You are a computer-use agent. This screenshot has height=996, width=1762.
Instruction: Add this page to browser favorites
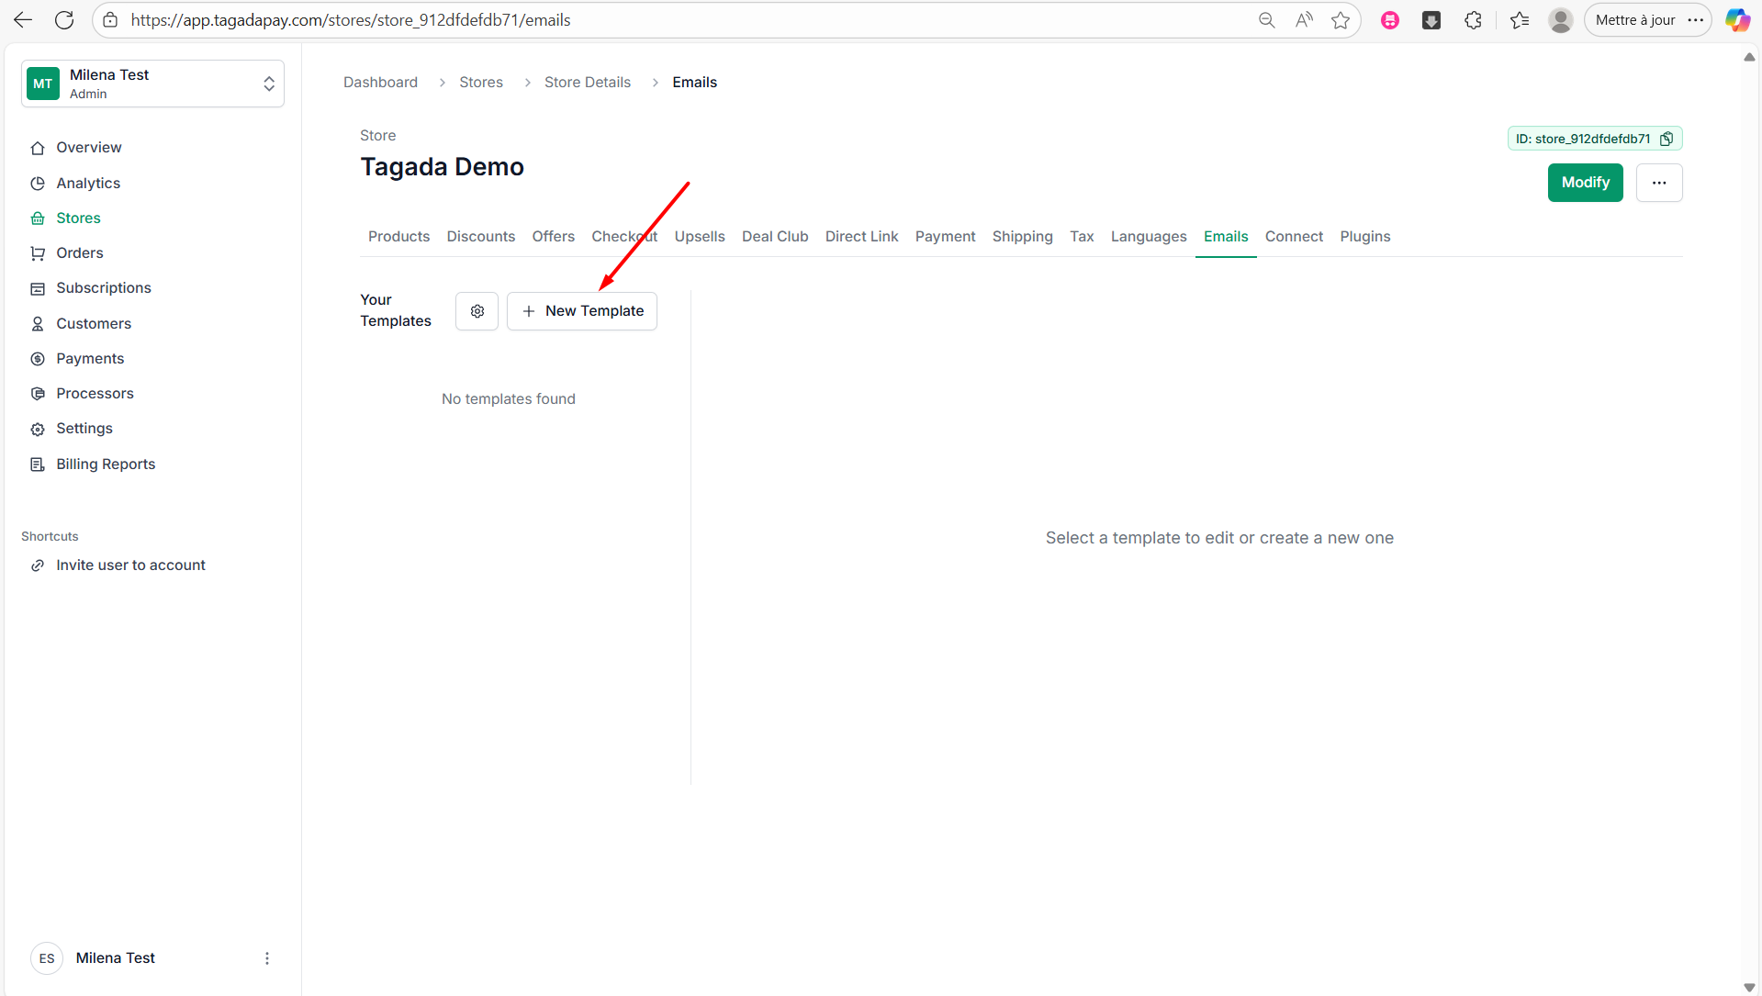coord(1341,20)
